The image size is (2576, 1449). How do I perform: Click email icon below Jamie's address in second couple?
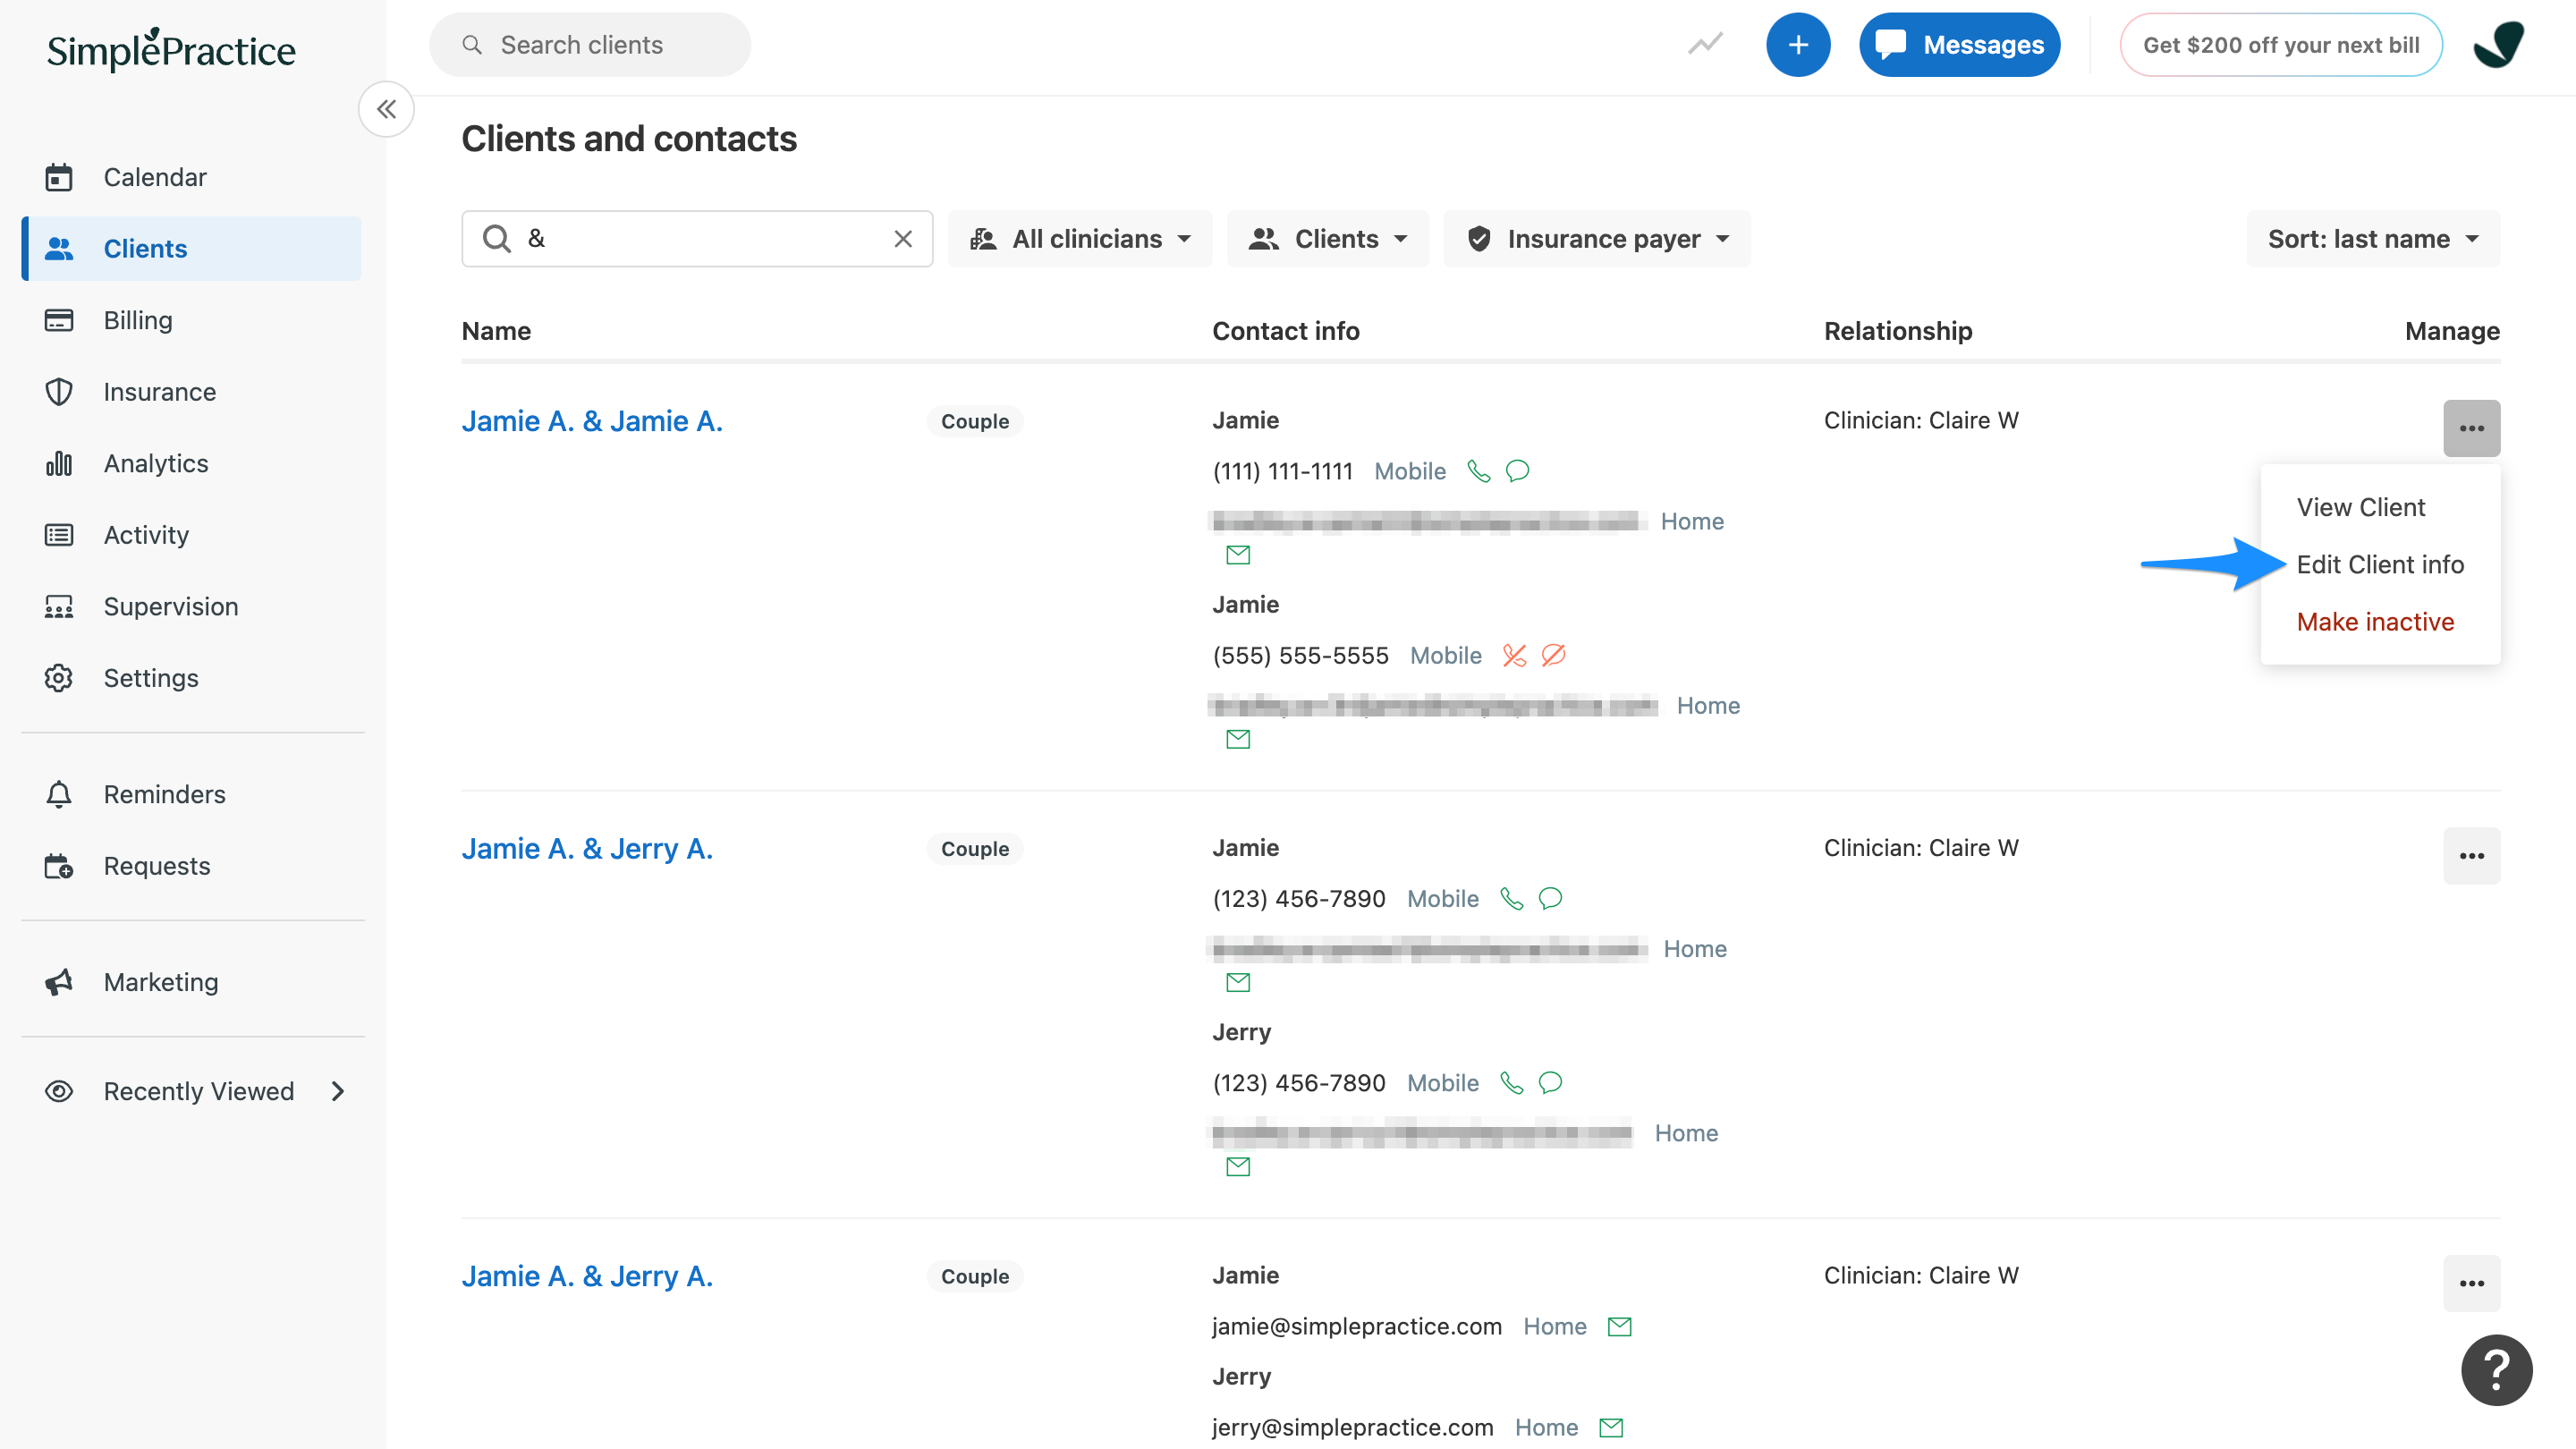pos(1238,983)
